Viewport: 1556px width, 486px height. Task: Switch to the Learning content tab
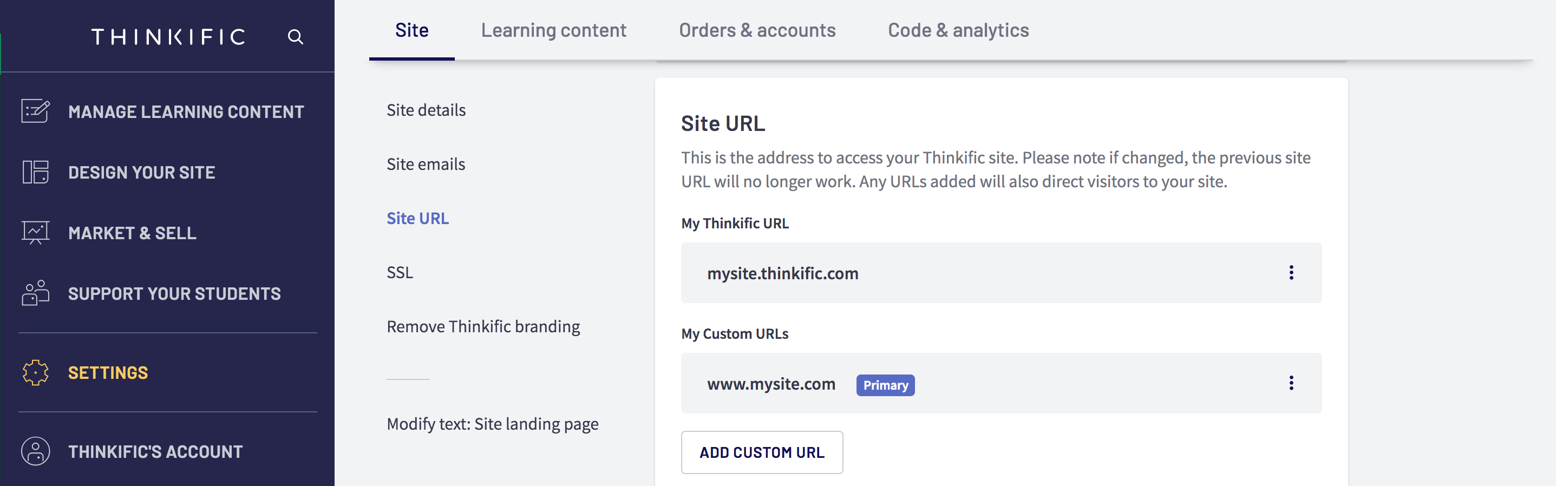coord(553,30)
